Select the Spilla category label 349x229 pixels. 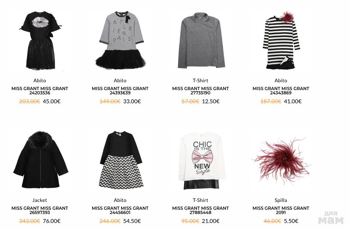[x=281, y=200]
